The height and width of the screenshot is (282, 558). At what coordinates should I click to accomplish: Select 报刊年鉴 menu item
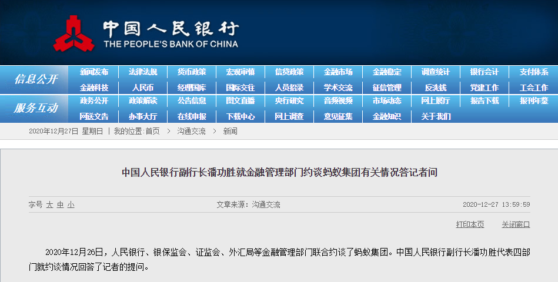[x=534, y=100]
